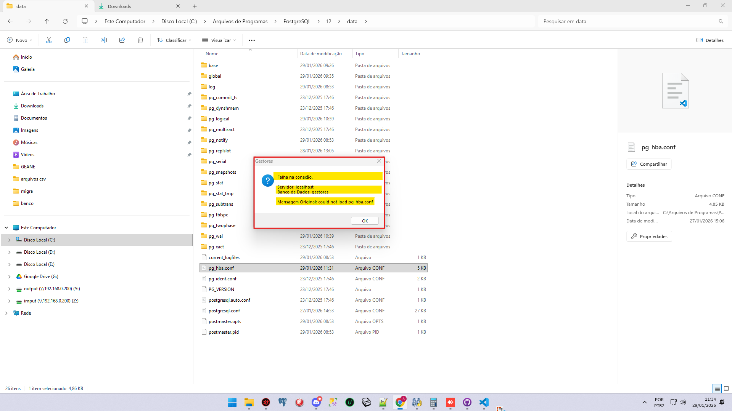Viewport: 732px width, 411px height.
Task: Click the Propriedades button
Action: click(649, 237)
